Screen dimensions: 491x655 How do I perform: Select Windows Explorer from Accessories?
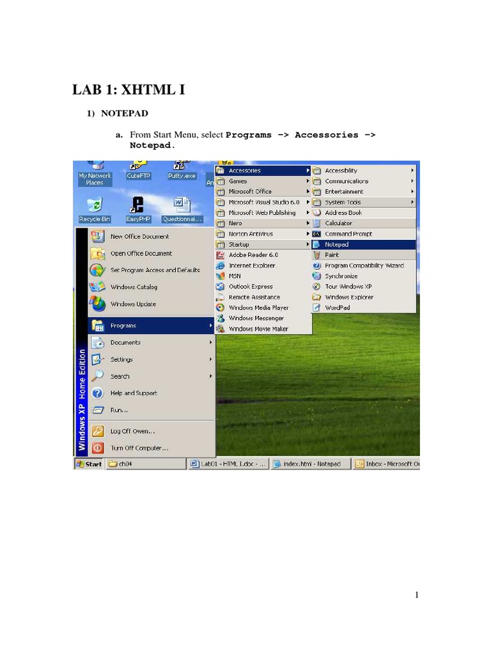pos(364,297)
